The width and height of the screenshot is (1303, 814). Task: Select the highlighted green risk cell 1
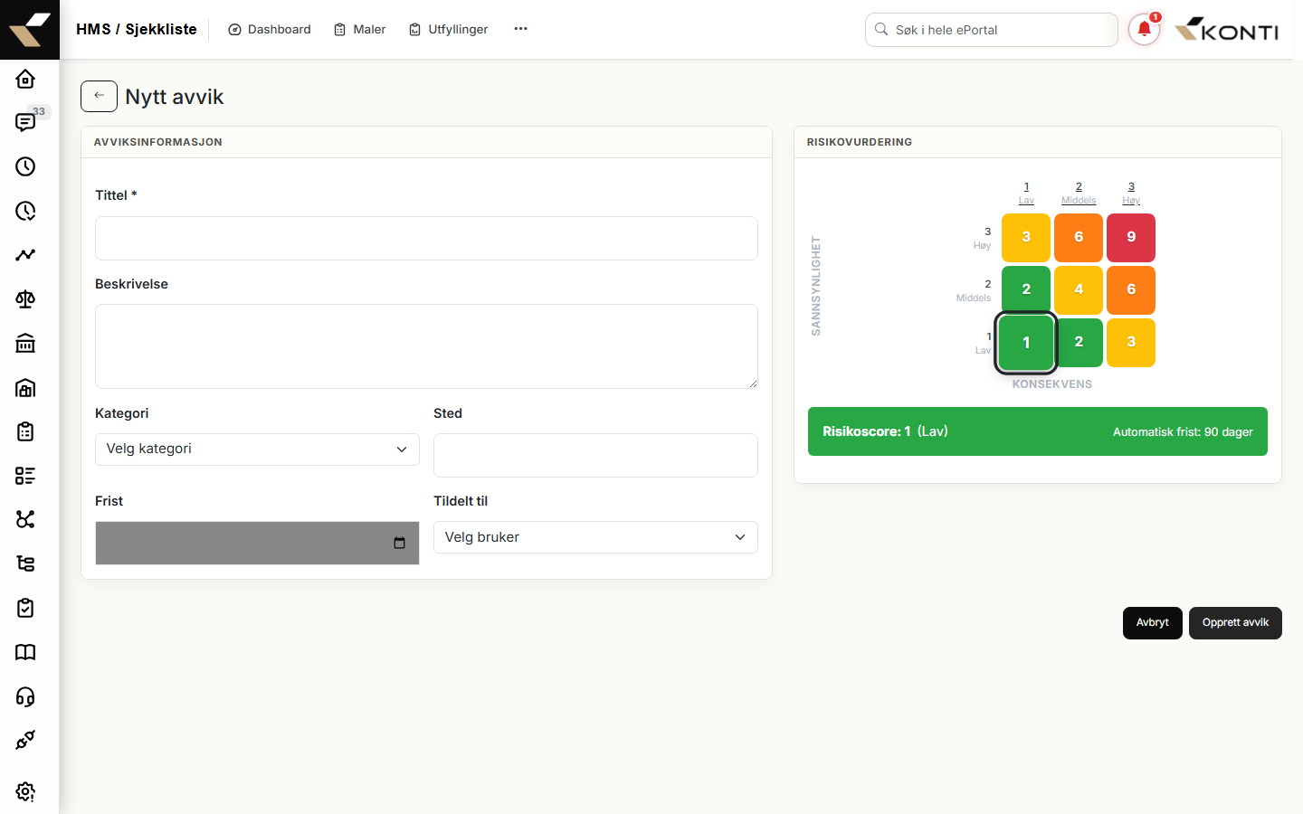click(x=1026, y=343)
